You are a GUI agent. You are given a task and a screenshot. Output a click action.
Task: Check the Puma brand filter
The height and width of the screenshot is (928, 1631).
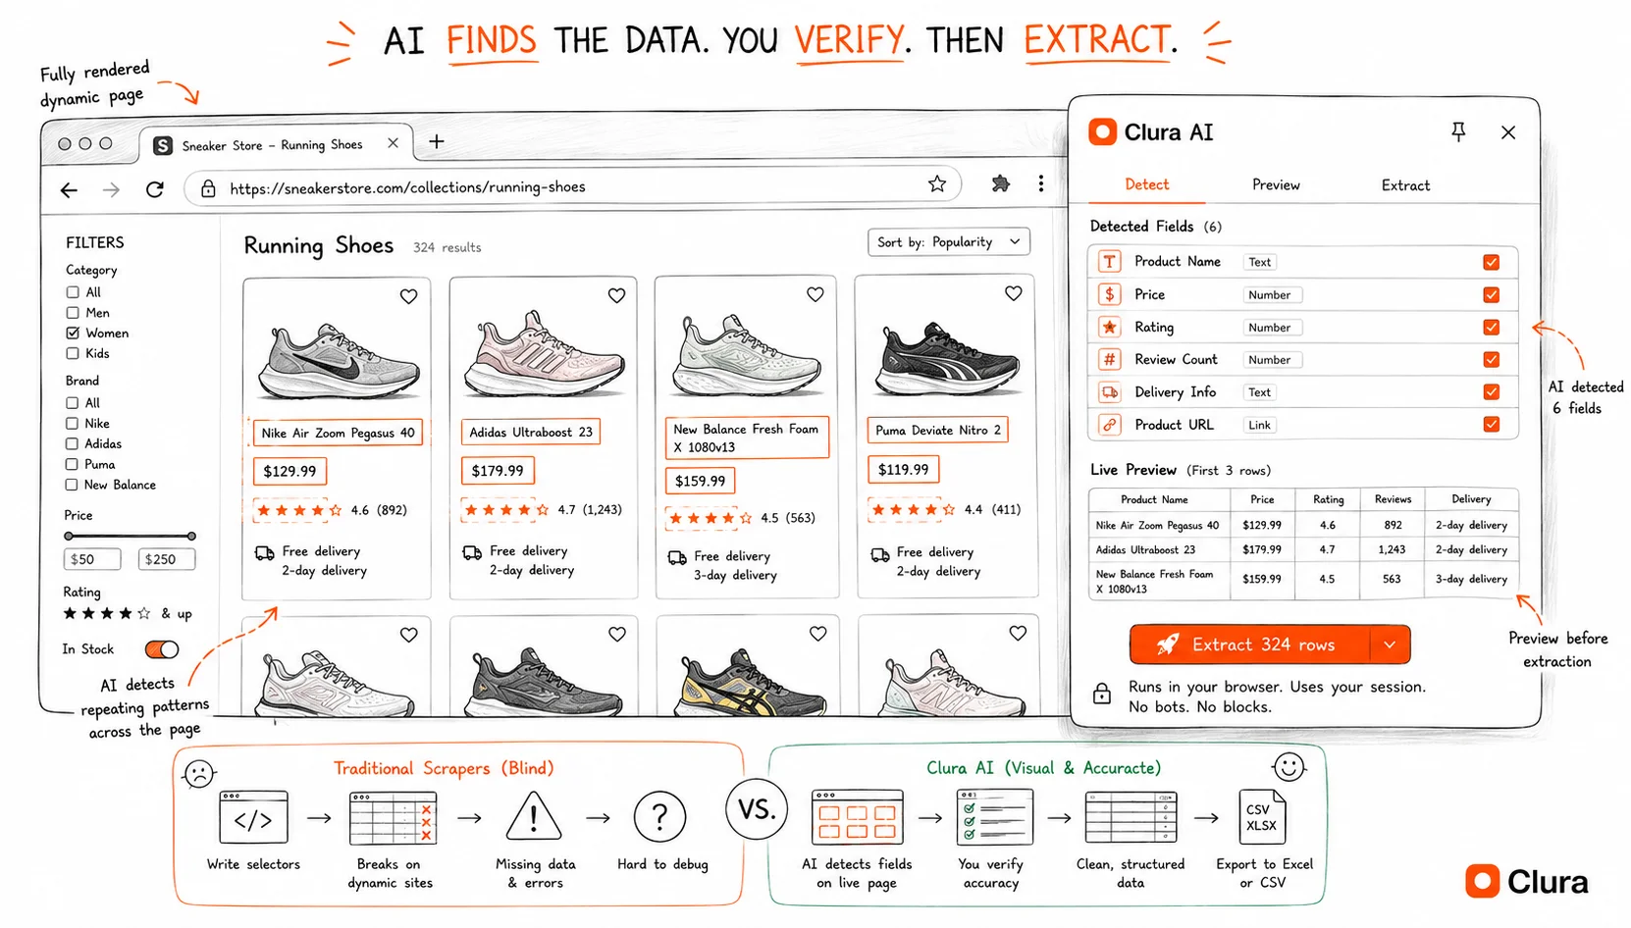coord(72,464)
